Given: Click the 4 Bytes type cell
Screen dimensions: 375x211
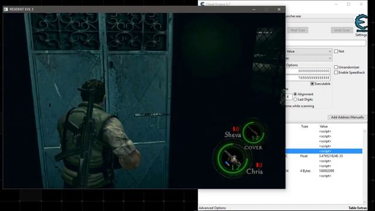Looking at the screenshot, I should click(x=305, y=171).
